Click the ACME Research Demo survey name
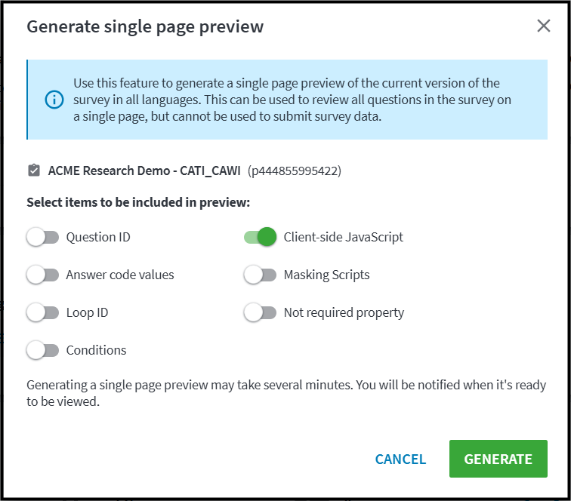The image size is (571, 501). (x=144, y=171)
